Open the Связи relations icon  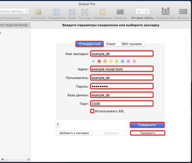(72, 12)
